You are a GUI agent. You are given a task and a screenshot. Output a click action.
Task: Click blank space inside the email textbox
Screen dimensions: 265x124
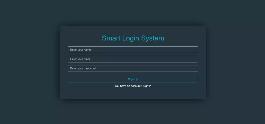coord(152,59)
